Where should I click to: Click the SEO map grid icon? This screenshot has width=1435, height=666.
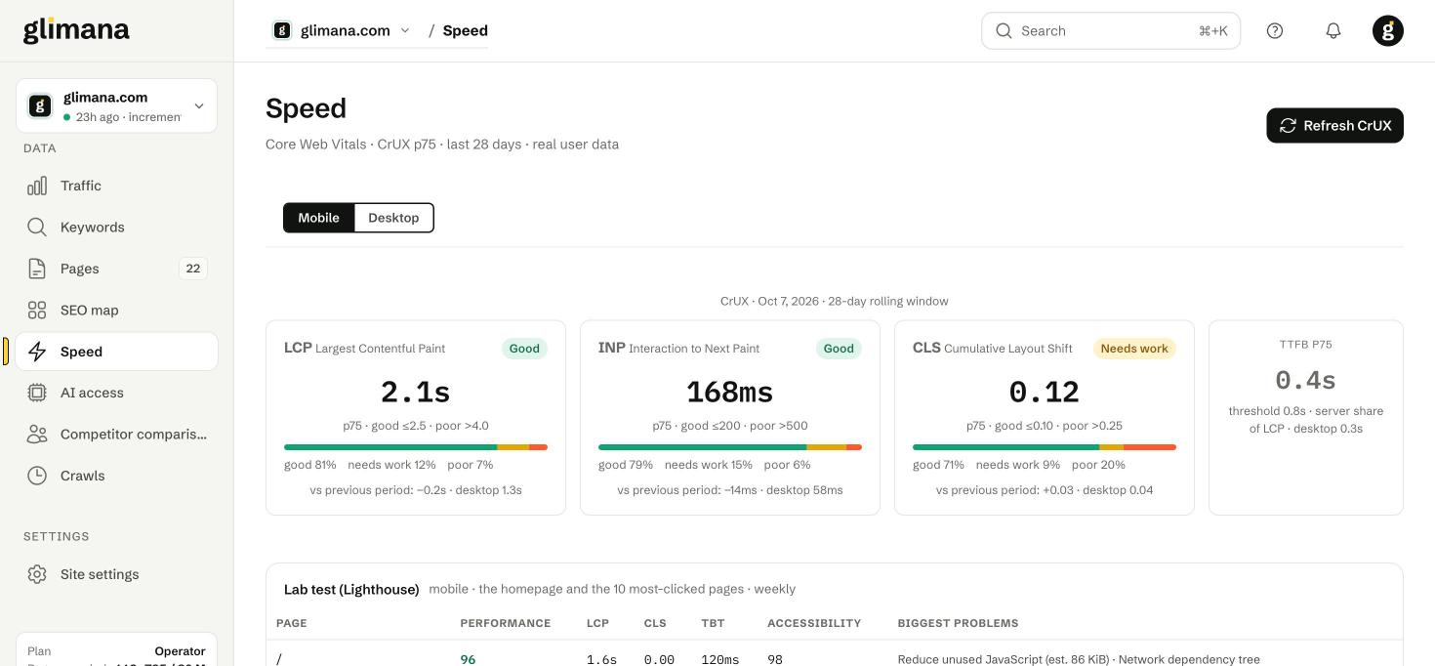click(x=37, y=311)
